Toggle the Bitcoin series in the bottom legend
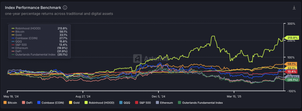Viewport: 302px width, 111px height. [10, 103]
